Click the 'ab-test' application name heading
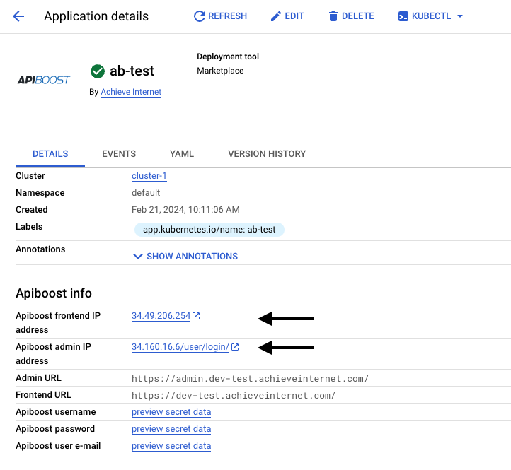Screen dimensions: 511x470 [x=132, y=71]
